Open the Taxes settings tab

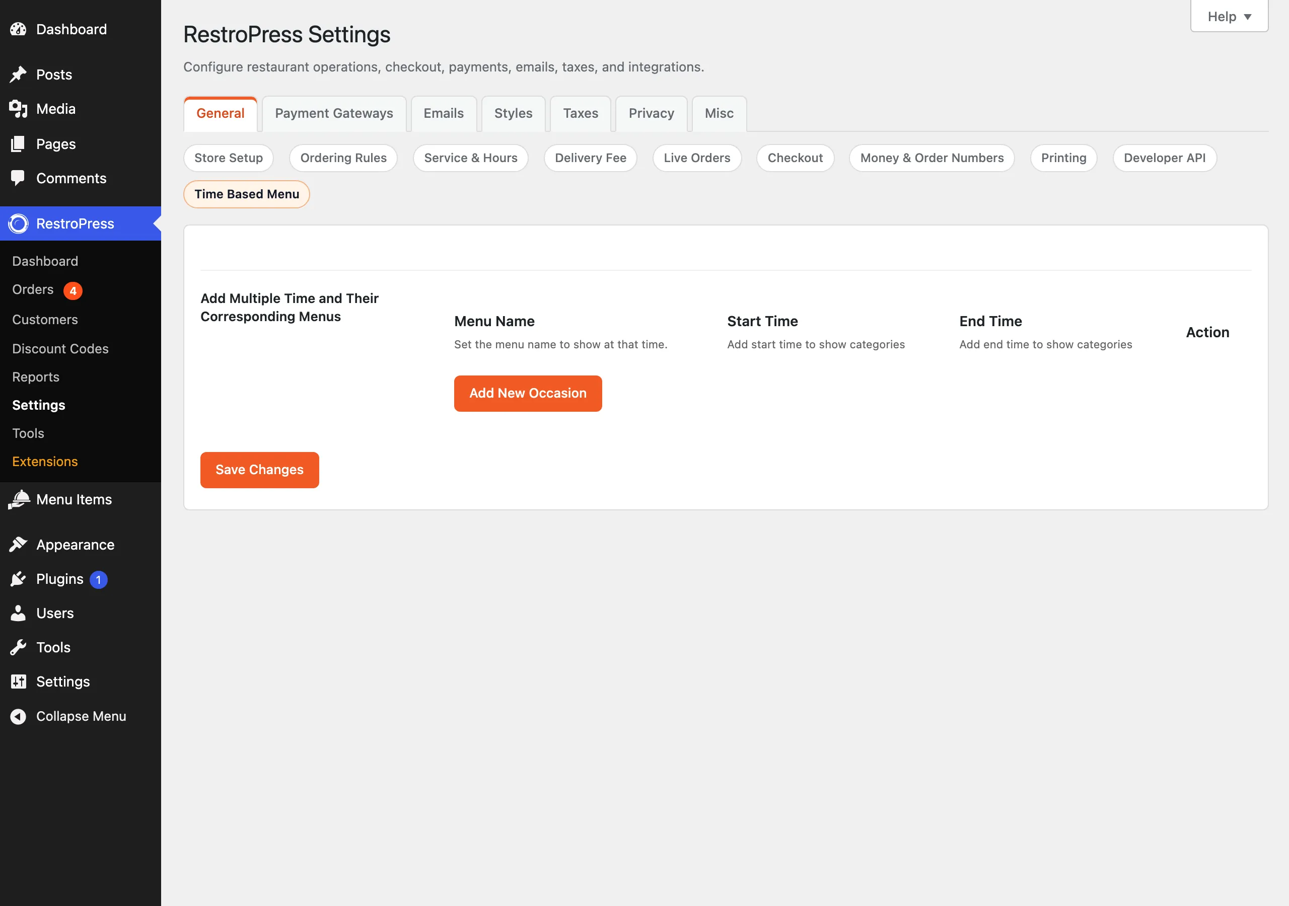pyautogui.click(x=581, y=113)
